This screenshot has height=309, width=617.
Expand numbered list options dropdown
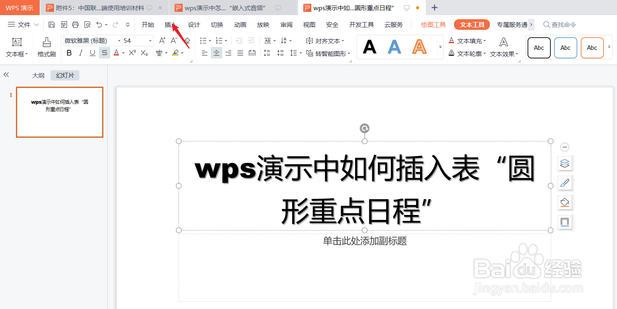[x=226, y=41]
